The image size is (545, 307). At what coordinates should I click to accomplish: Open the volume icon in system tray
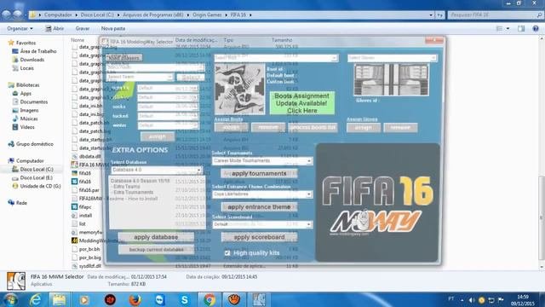point(472,299)
